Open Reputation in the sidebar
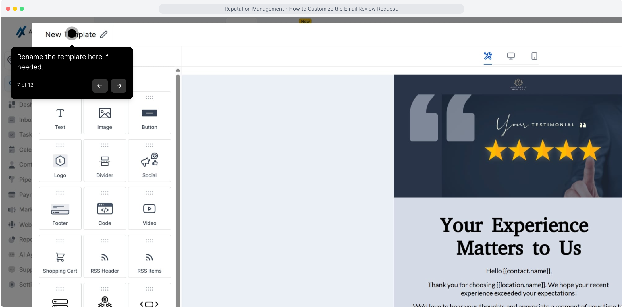Viewport: 623px width, 307px height. (20, 239)
